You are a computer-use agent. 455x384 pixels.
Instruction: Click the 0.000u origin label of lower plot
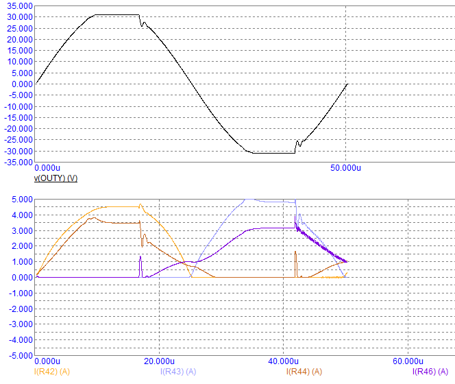pos(47,361)
